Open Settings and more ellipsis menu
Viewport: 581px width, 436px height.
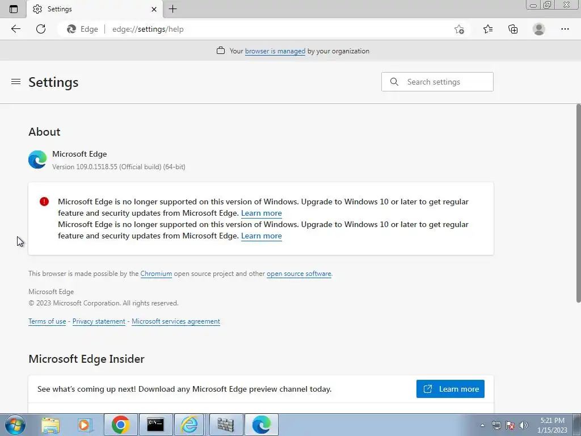pos(565,29)
